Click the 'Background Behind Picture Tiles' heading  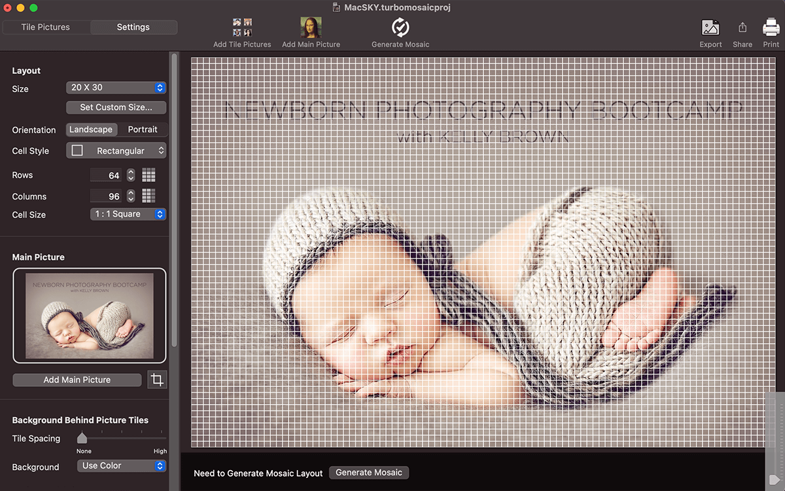click(x=80, y=420)
